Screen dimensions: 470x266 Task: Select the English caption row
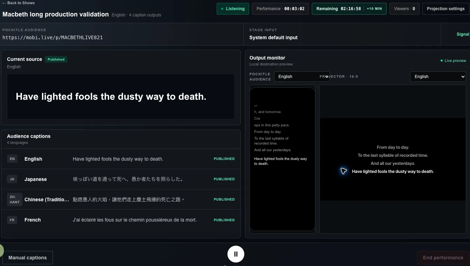(121, 159)
